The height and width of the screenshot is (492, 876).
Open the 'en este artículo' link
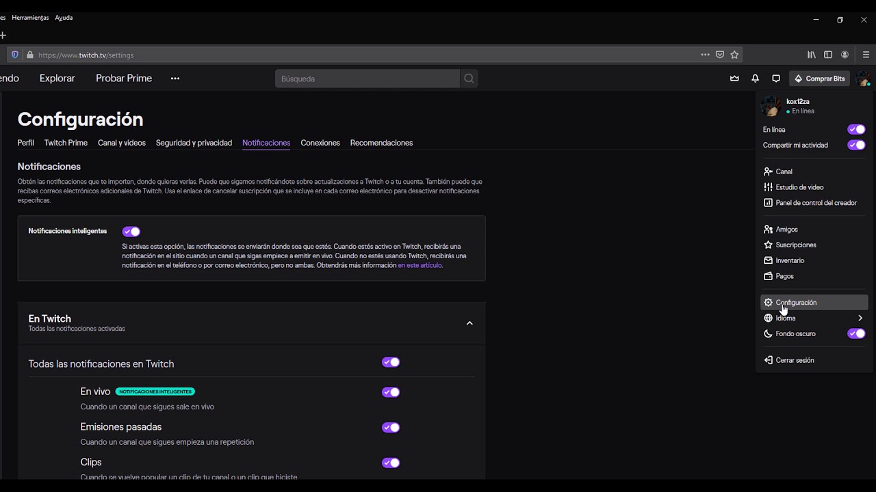tap(420, 265)
